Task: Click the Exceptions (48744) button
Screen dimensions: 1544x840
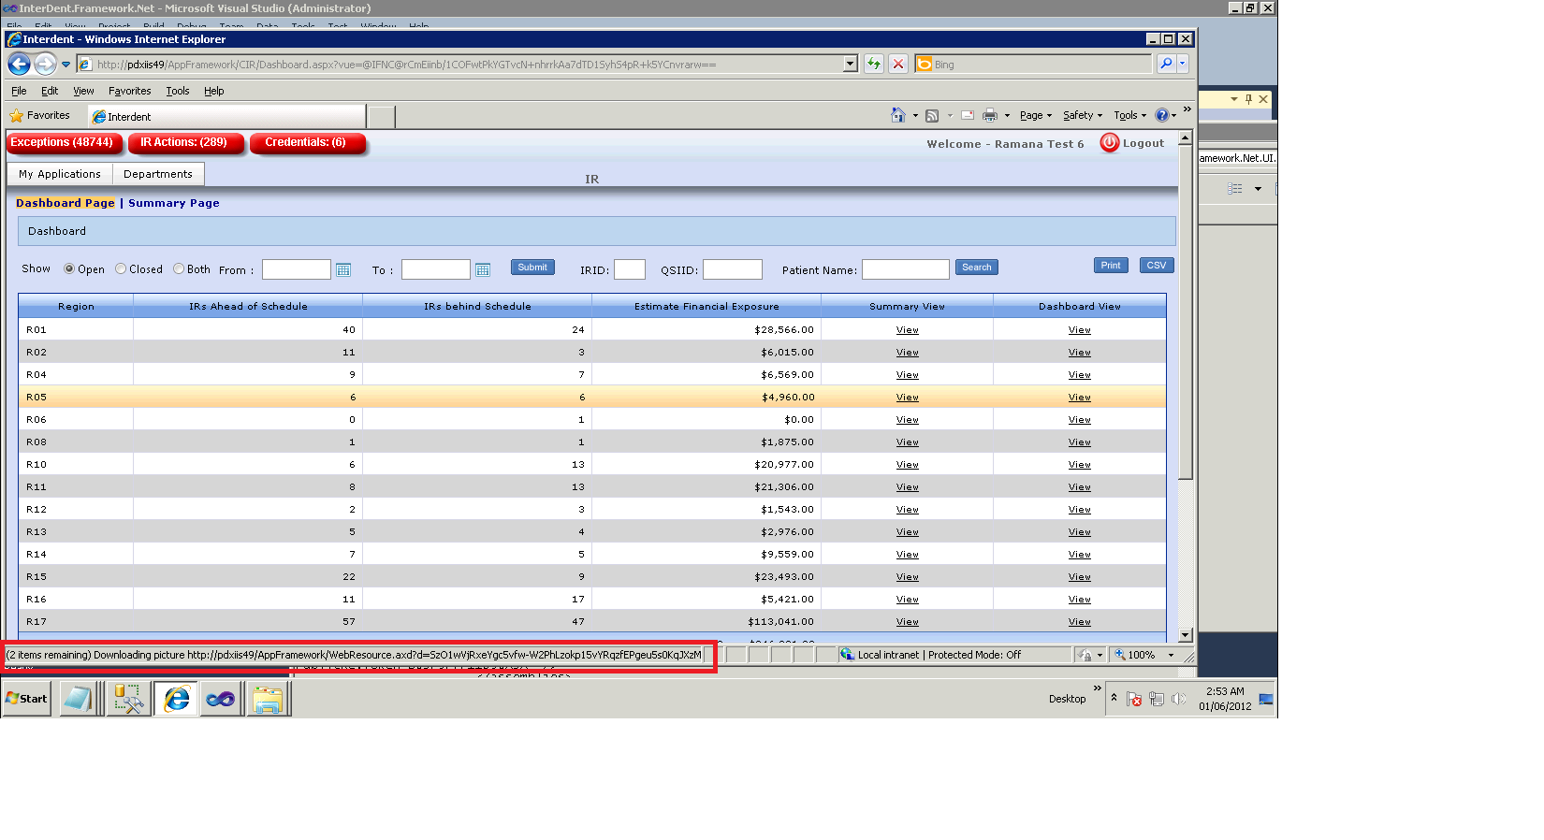Action: point(63,143)
